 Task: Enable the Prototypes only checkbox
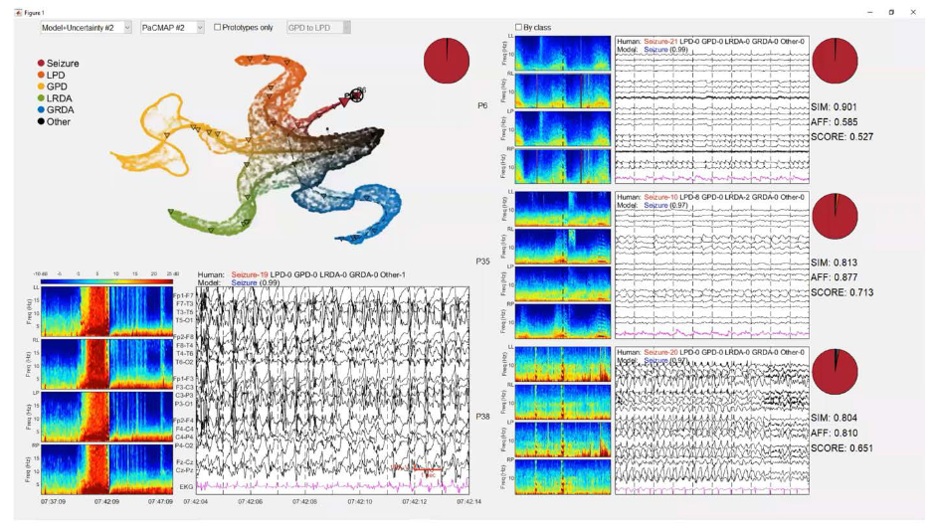click(x=218, y=27)
